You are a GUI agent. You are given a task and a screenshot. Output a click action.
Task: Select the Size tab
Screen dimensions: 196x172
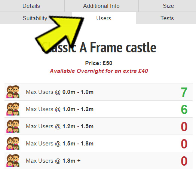(x=167, y=6)
